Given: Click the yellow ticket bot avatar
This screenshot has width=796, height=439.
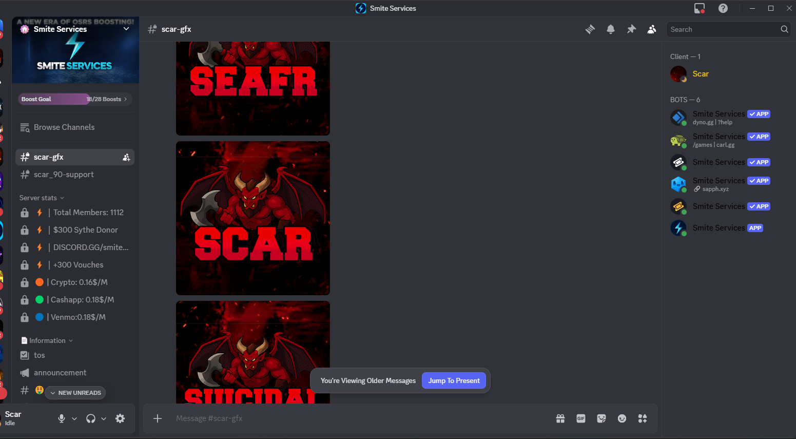Looking at the screenshot, I should [x=678, y=206].
